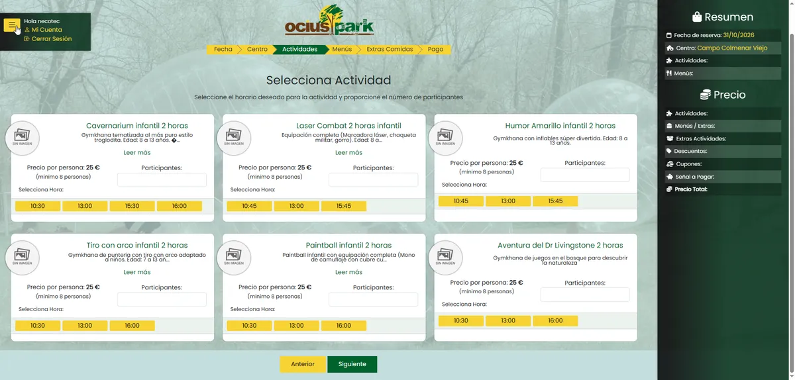Image resolution: width=795 pixels, height=380 pixels.
Task: Select 10:45 slot for Laser Combat
Action: (x=249, y=206)
